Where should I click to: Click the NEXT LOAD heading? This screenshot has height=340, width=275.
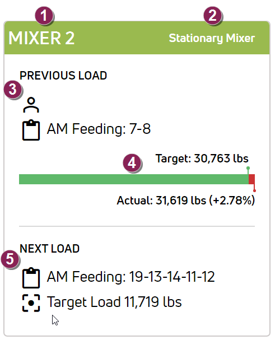[50, 249]
